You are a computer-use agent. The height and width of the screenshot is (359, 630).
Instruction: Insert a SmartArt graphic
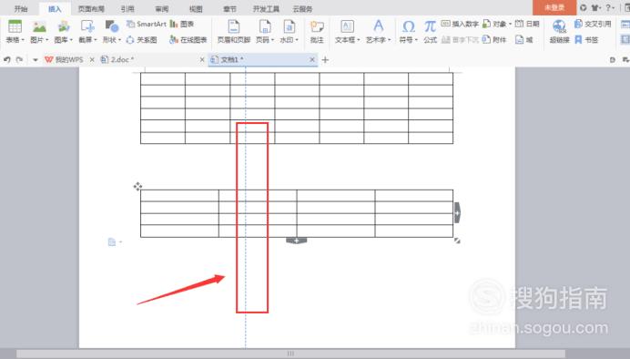pos(147,24)
